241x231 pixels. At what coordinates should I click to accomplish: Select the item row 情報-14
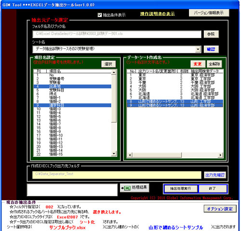(72, 151)
